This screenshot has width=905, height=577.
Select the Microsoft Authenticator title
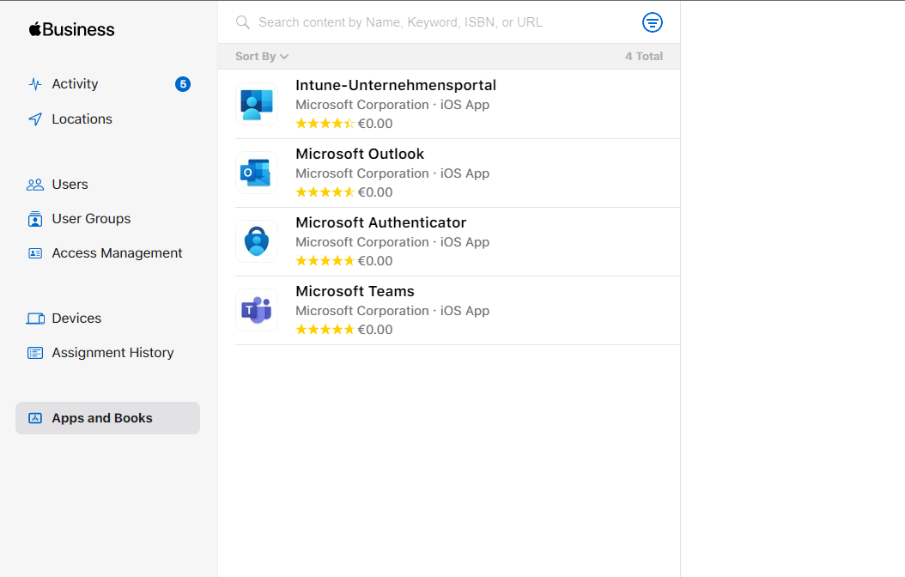(380, 222)
